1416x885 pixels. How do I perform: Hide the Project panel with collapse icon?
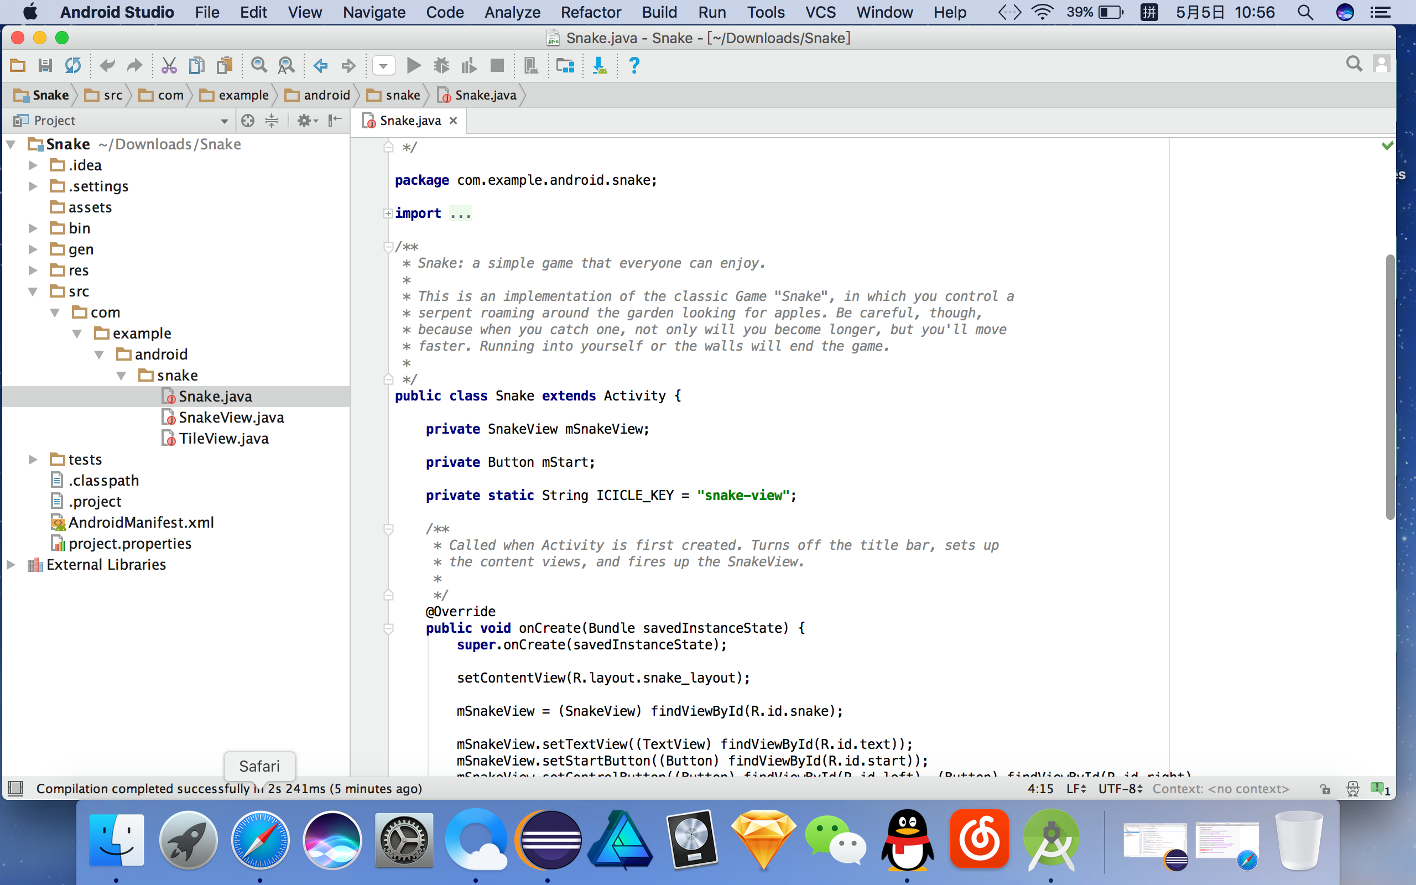point(335,121)
